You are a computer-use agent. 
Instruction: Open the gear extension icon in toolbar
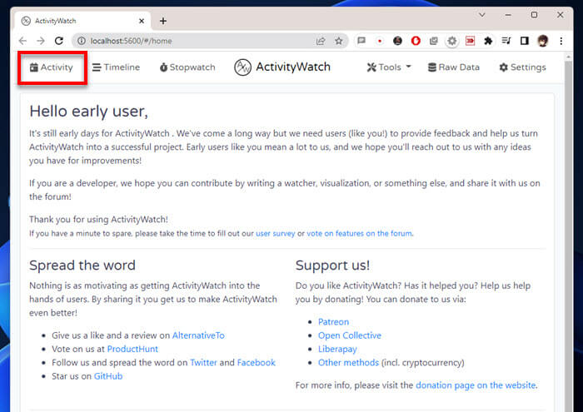[451, 41]
